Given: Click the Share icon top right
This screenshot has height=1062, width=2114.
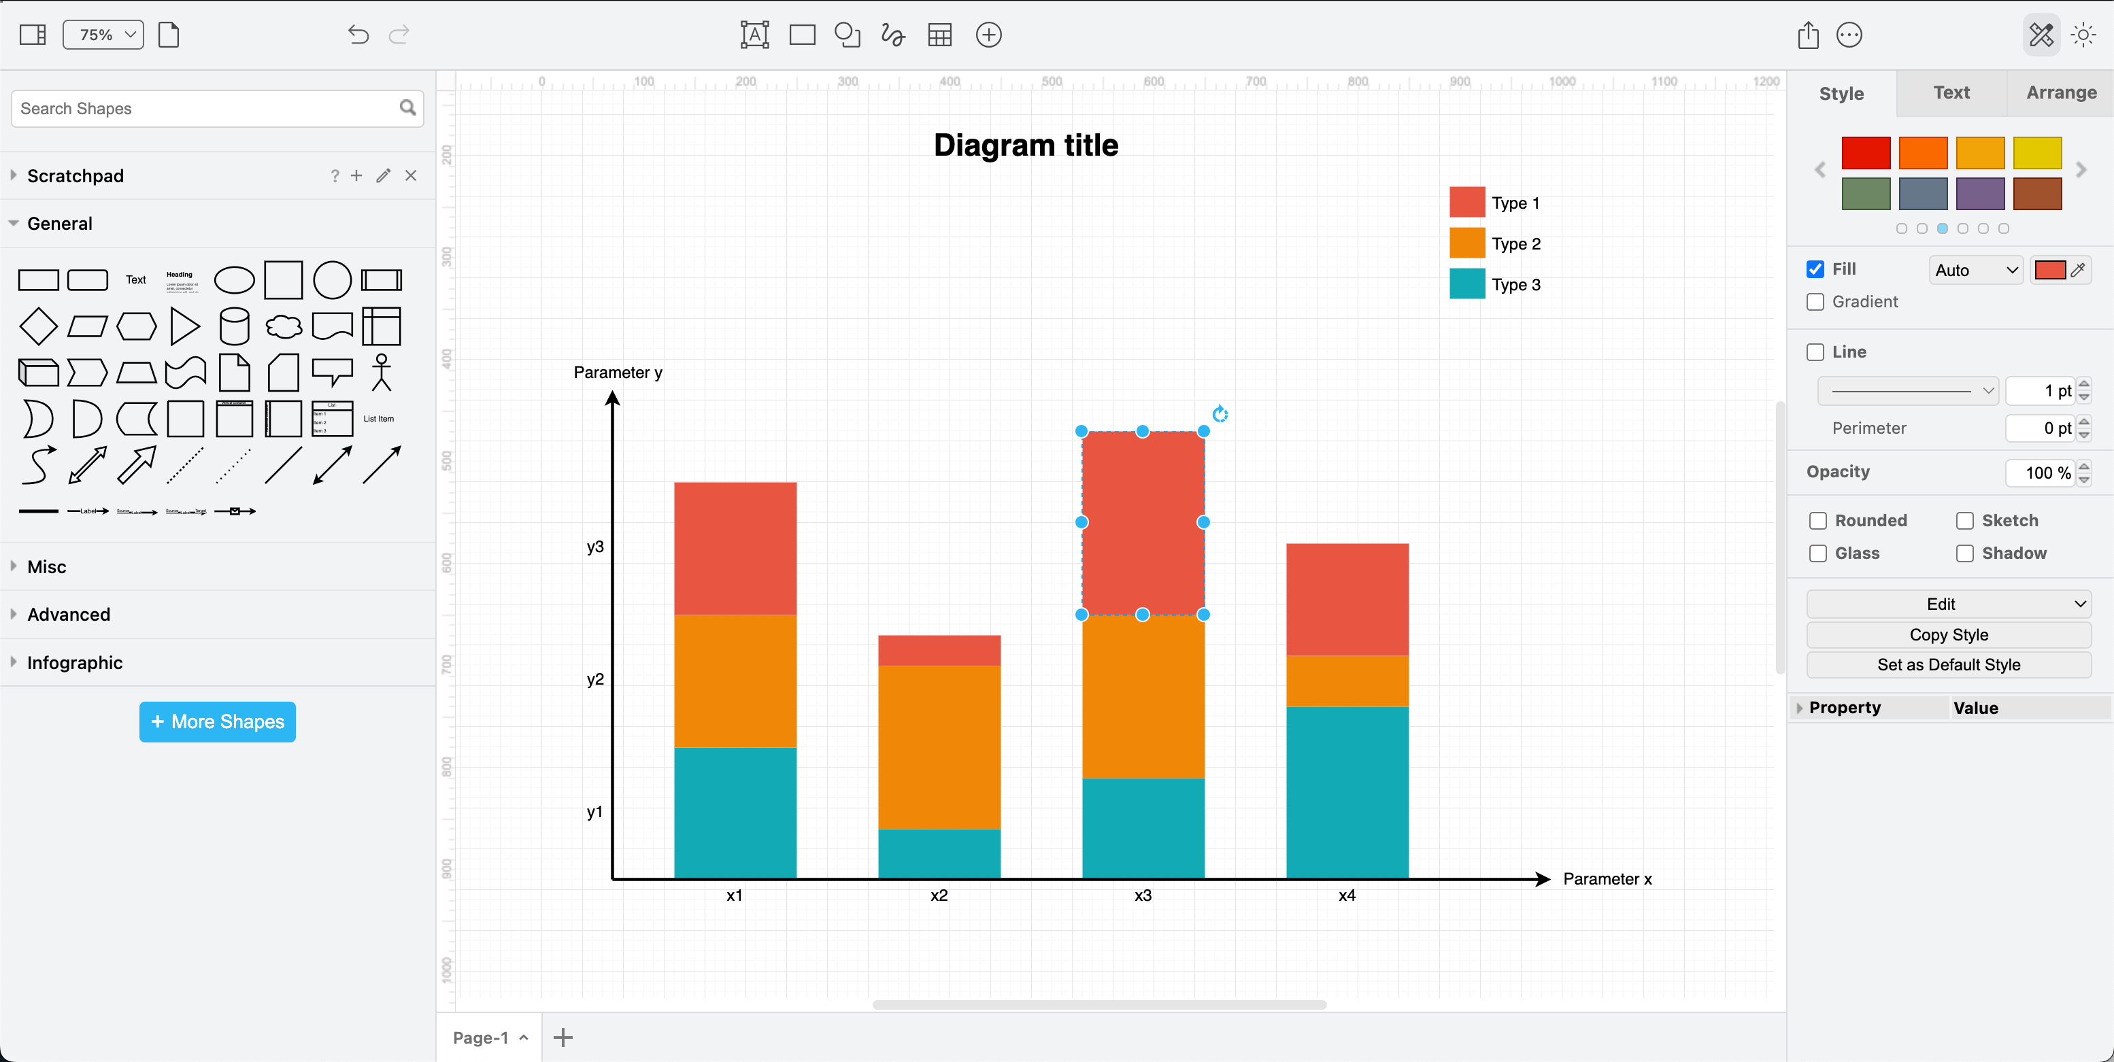Looking at the screenshot, I should (1808, 35).
